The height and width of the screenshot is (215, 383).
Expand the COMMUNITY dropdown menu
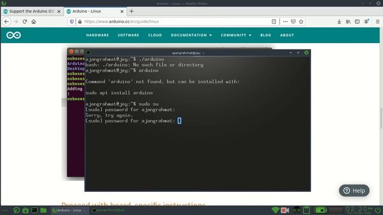click(236, 35)
